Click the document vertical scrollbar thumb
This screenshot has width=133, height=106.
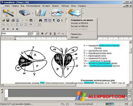click(x=130, y=51)
